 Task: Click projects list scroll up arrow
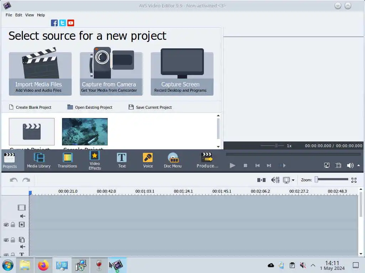[x=218, y=116]
